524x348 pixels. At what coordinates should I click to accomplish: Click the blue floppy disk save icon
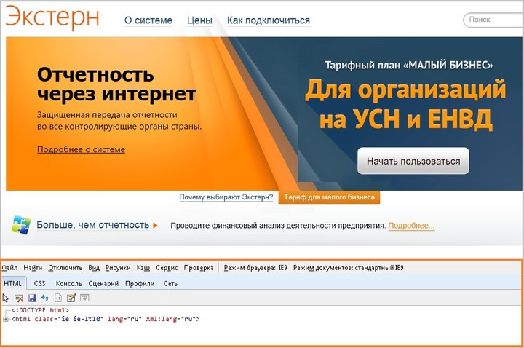32,298
